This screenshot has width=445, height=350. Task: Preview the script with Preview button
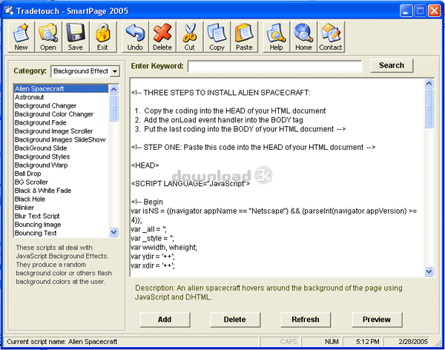tap(377, 320)
